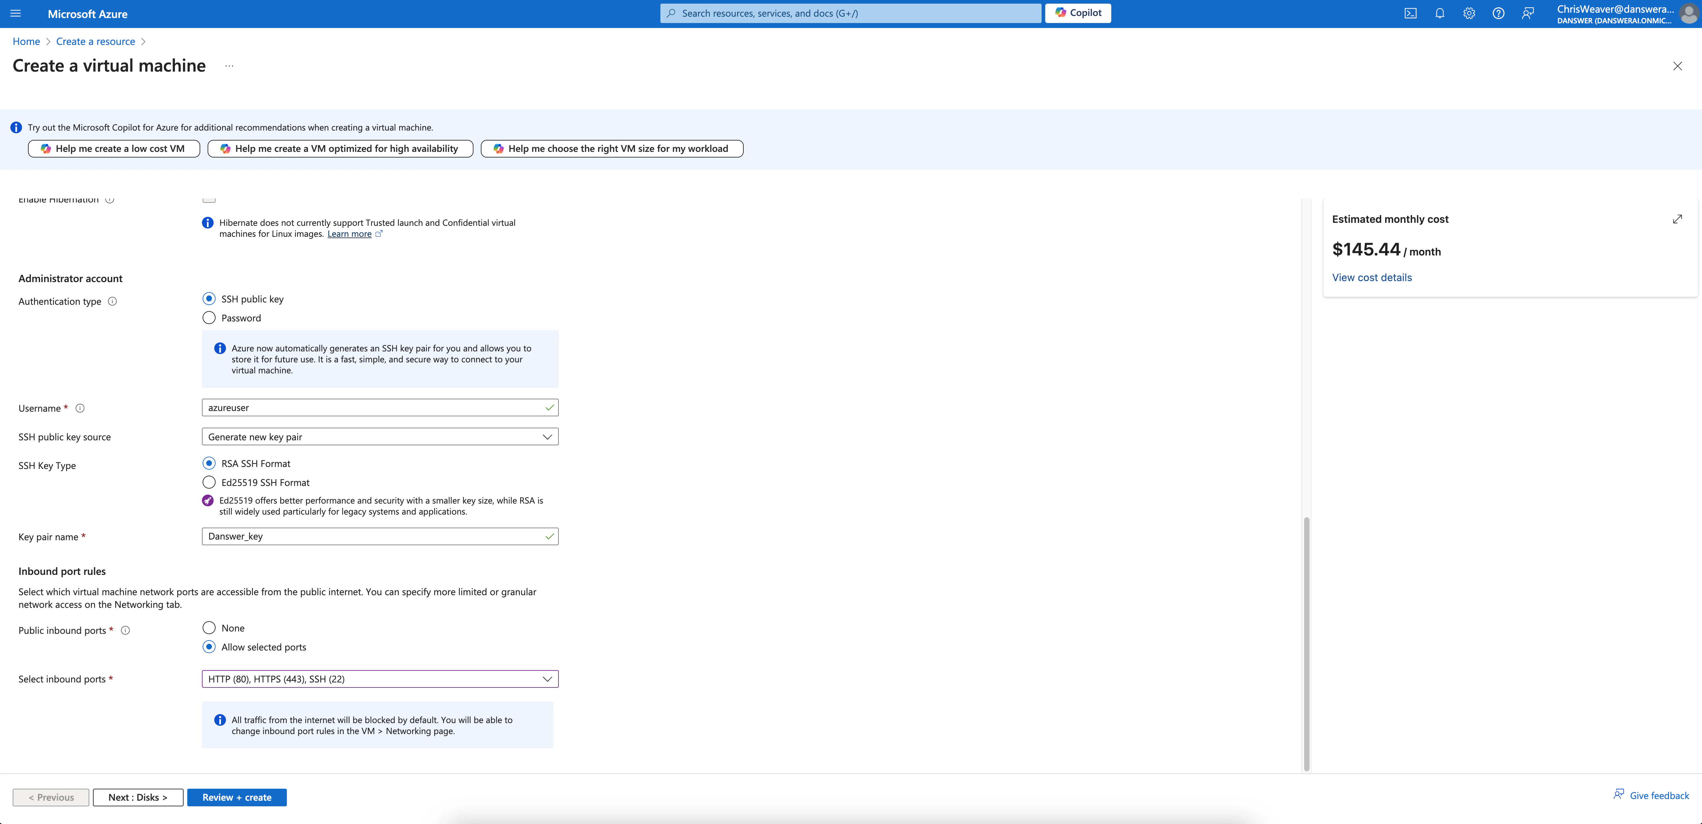Expand Select inbound ports dropdown
The width and height of the screenshot is (1702, 824).
(x=380, y=679)
